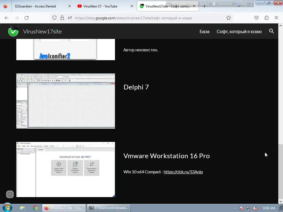
Task: Open site search magnifier
Action: click(271, 31)
